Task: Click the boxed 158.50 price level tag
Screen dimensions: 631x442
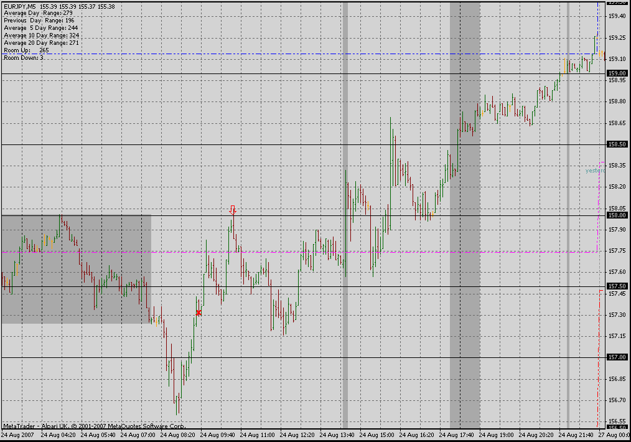Action: (617, 144)
